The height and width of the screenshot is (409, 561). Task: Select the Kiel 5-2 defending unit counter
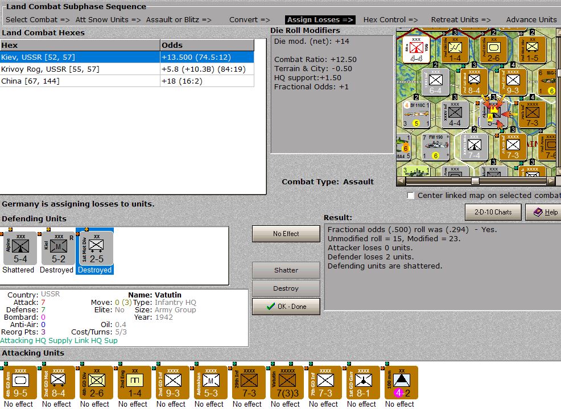click(x=58, y=248)
